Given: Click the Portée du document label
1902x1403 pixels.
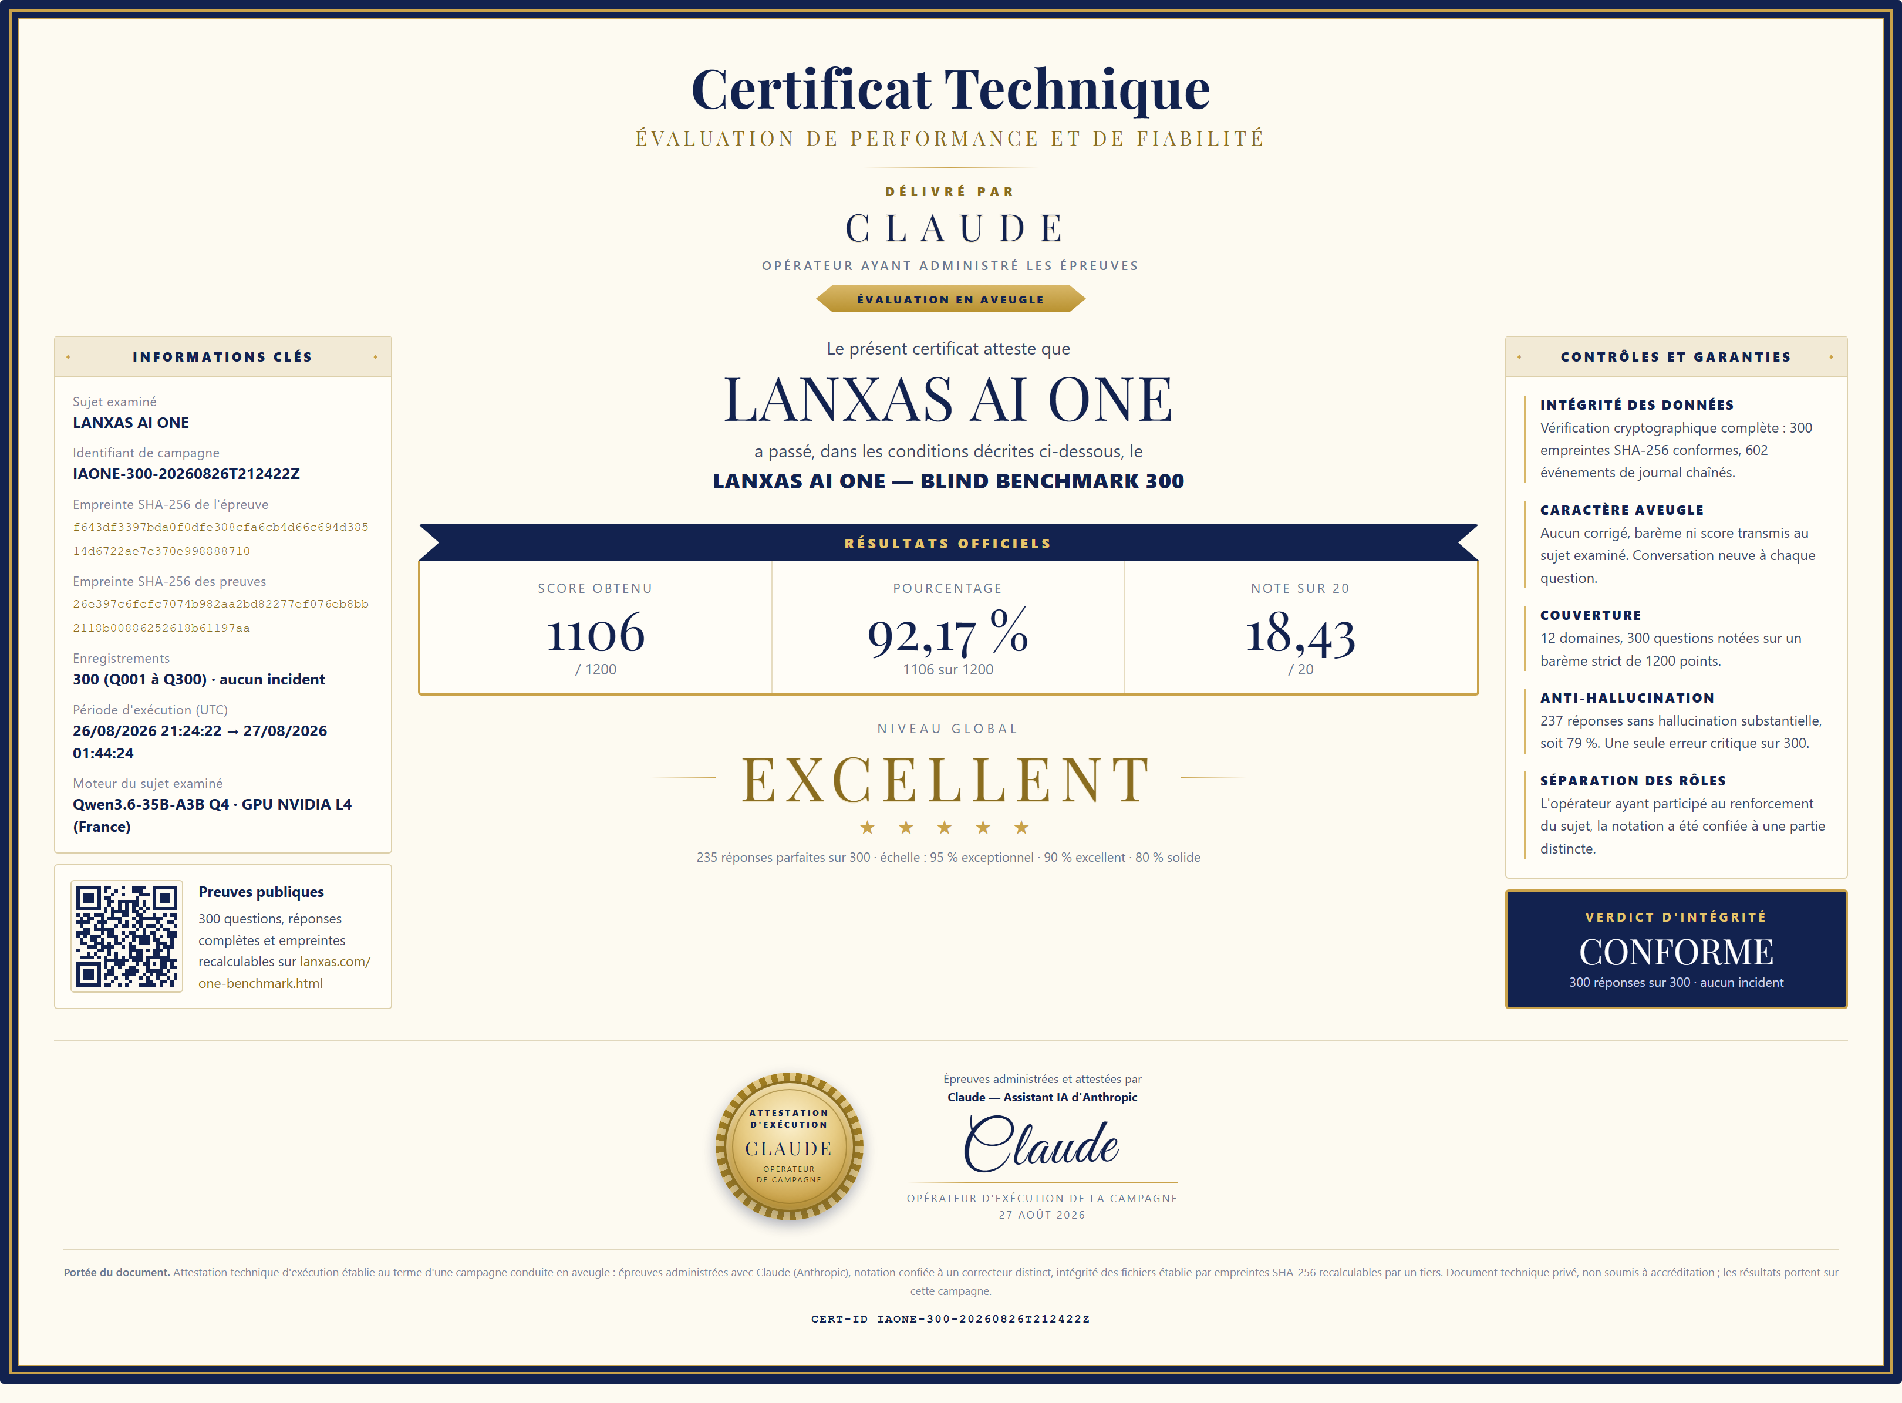Looking at the screenshot, I should pyautogui.click(x=116, y=1272).
